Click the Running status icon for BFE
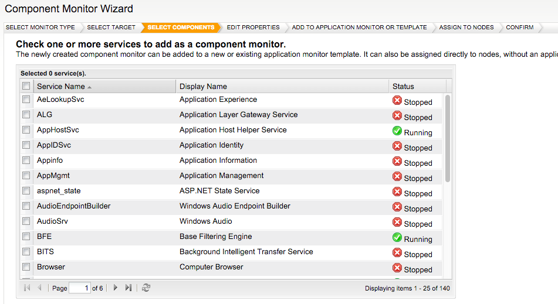 tap(397, 238)
